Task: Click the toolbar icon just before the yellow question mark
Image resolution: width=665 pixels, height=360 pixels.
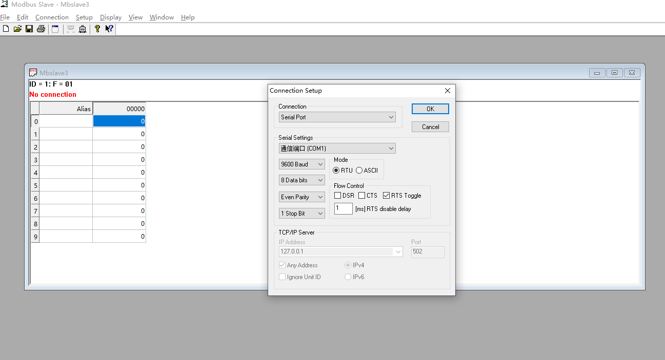Action: point(82,29)
